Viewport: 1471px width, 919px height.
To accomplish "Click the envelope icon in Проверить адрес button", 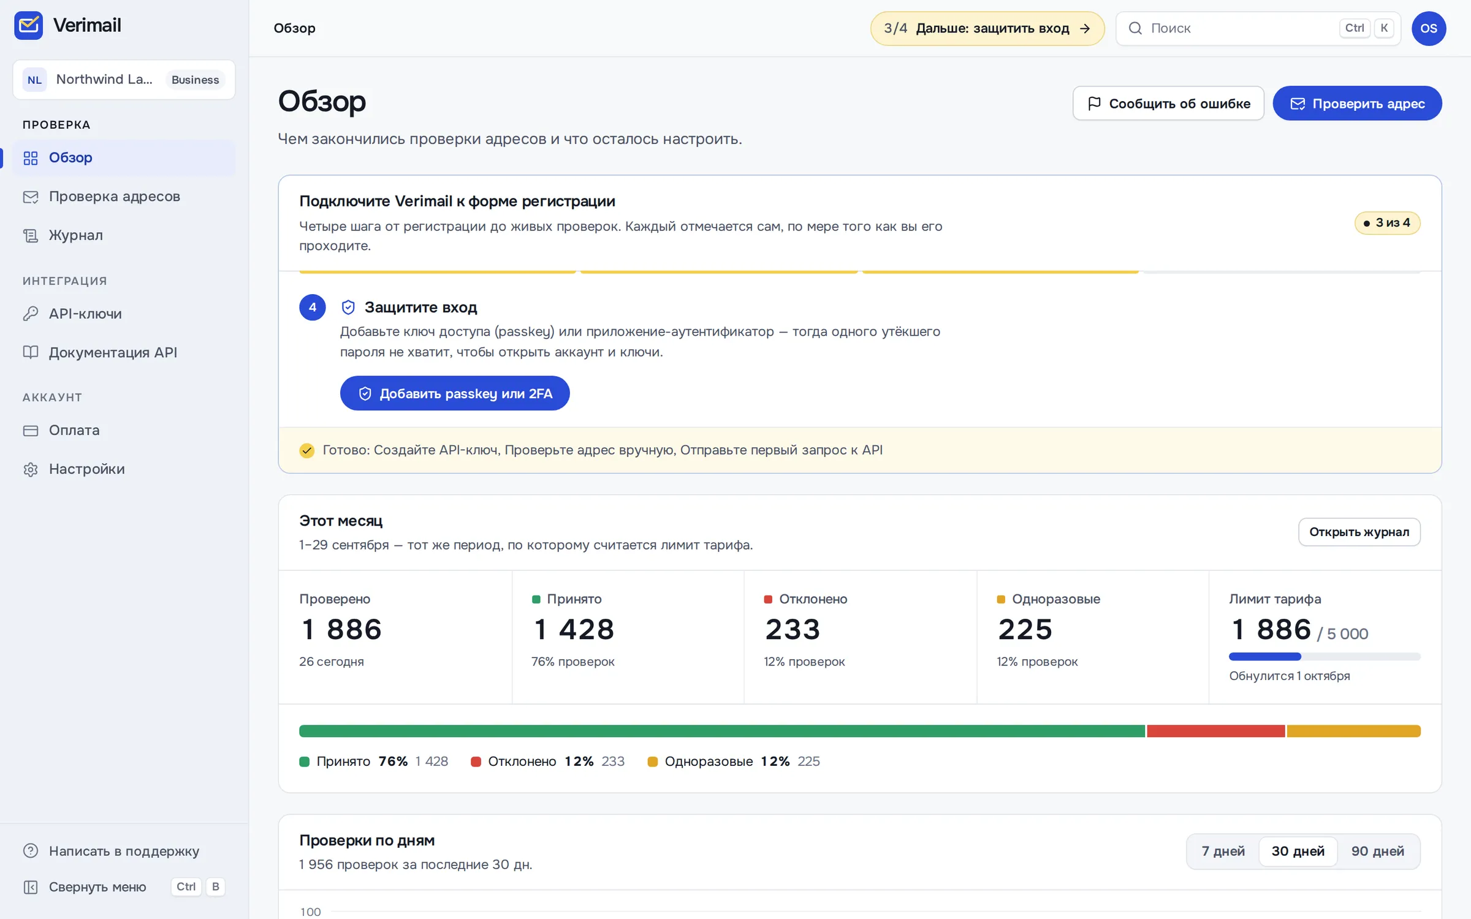I will pyautogui.click(x=1297, y=104).
